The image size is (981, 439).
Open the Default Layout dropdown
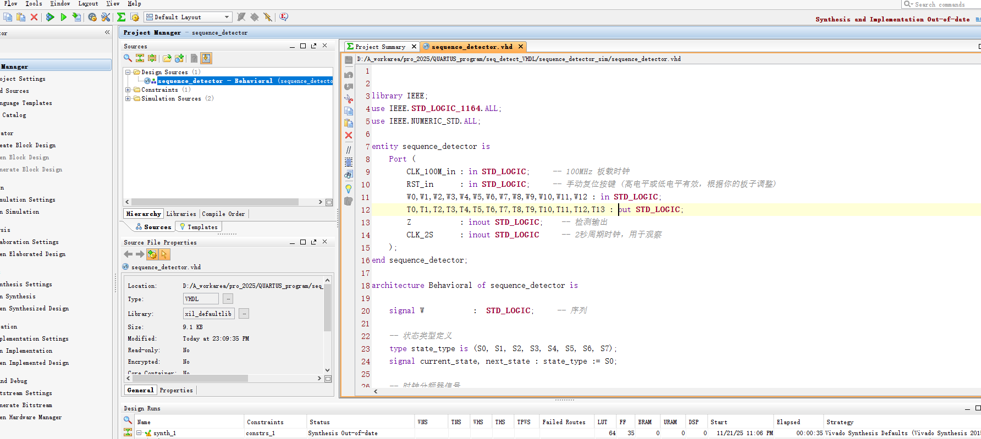tap(188, 17)
